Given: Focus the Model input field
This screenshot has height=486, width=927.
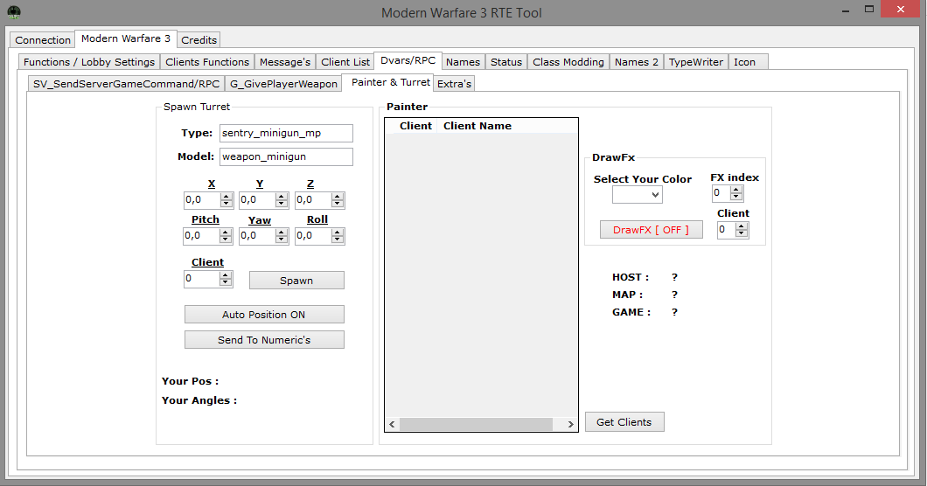Looking at the screenshot, I should tap(285, 156).
